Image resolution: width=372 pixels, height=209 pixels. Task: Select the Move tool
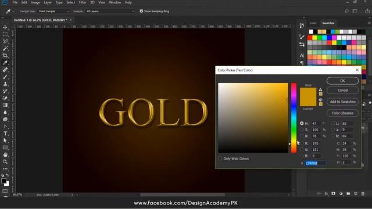5,27
